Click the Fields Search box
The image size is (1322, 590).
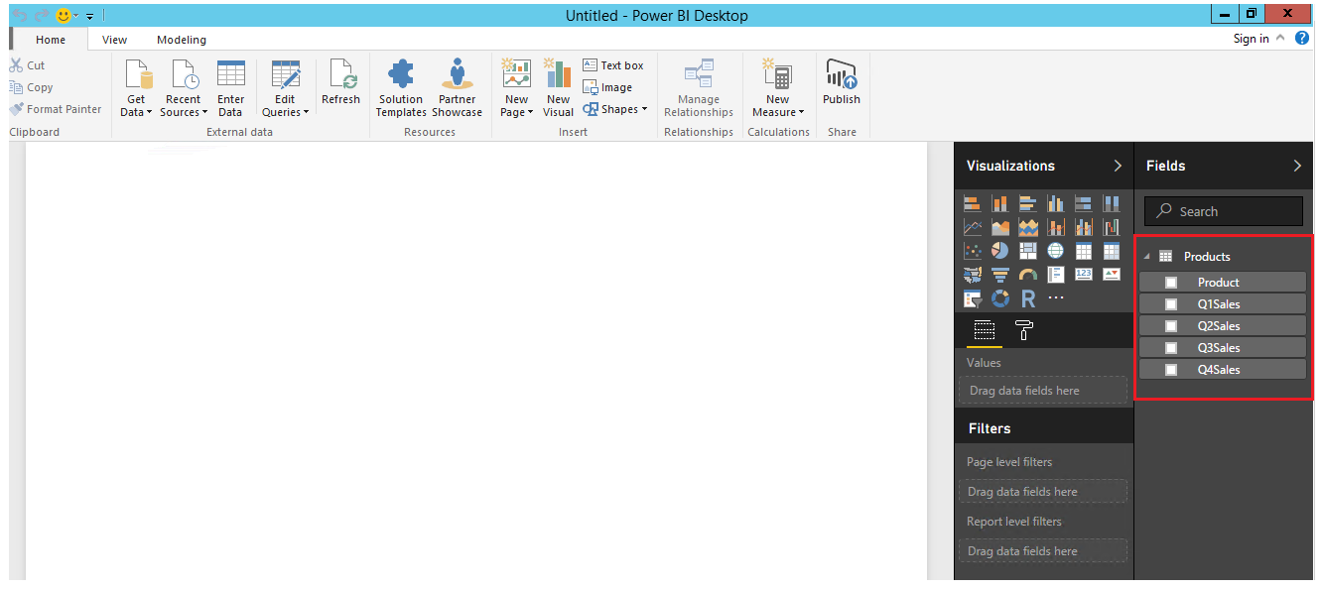(x=1224, y=211)
